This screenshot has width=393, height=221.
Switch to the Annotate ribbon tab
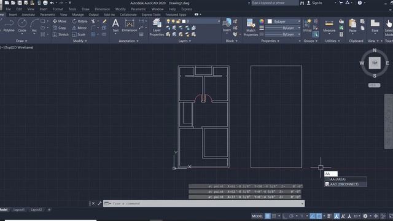point(28,15)
